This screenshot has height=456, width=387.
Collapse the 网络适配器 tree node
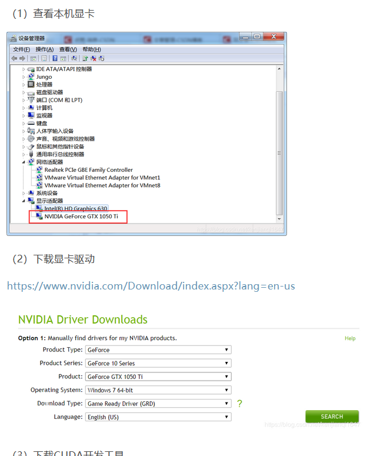(x=24, y=162)
